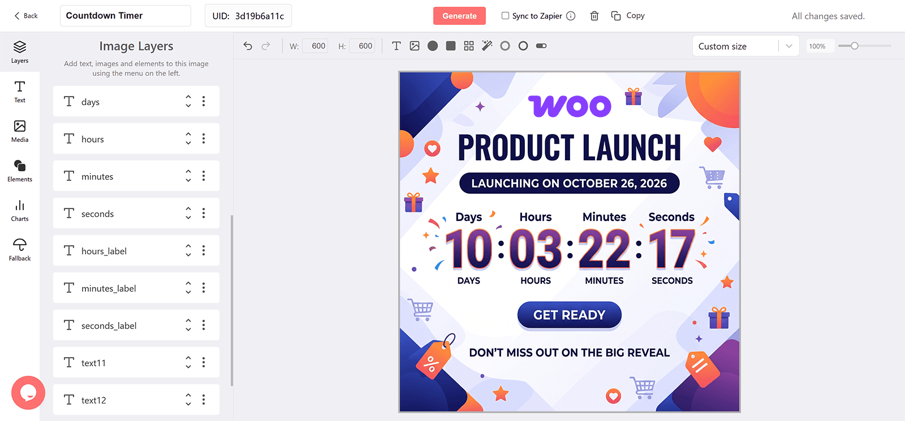
Task: Select the text11 layer row
Action: pyautogui.click(x=136, y=362)
